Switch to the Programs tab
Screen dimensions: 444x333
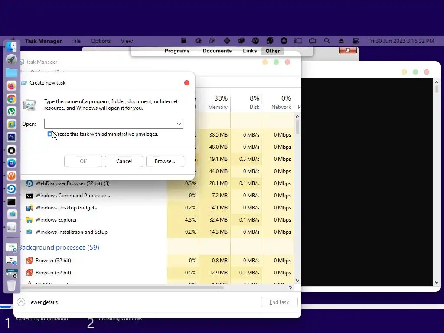point(177,51)
